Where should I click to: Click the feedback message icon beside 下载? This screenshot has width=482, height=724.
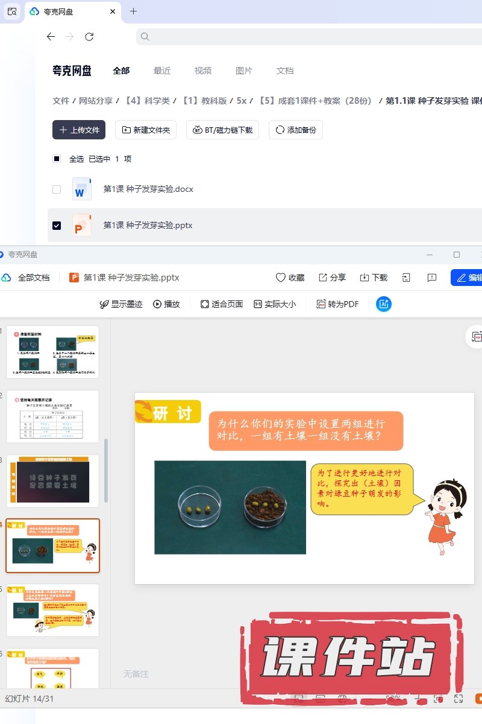431,278
